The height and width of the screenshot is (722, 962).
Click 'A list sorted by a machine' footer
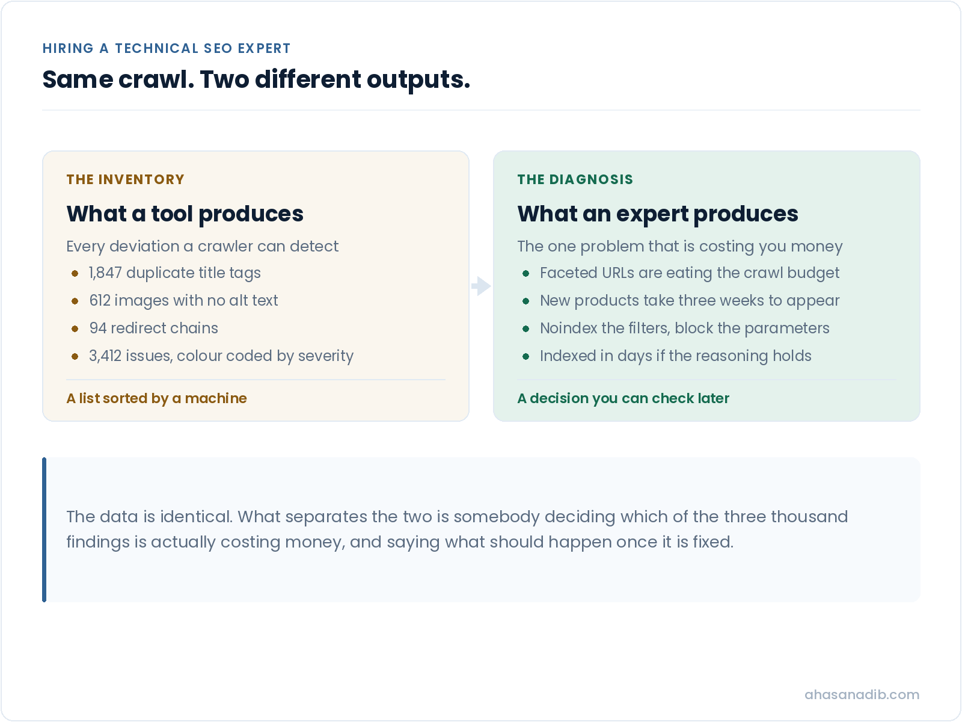(157, 398)
